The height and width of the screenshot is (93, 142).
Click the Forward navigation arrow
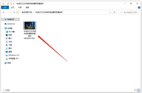coord(8,12)
